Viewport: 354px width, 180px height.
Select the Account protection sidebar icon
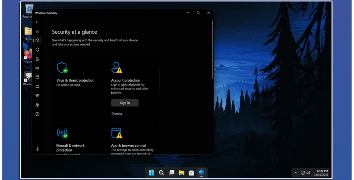click(x=37, y=59)
